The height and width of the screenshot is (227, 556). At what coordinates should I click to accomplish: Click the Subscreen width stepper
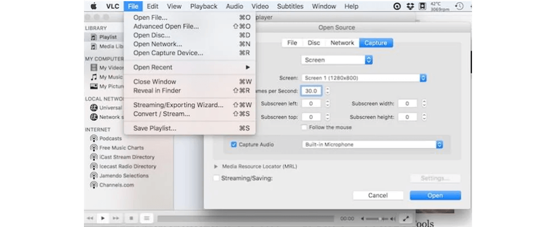pyautogui.click(x=424, y=103)
